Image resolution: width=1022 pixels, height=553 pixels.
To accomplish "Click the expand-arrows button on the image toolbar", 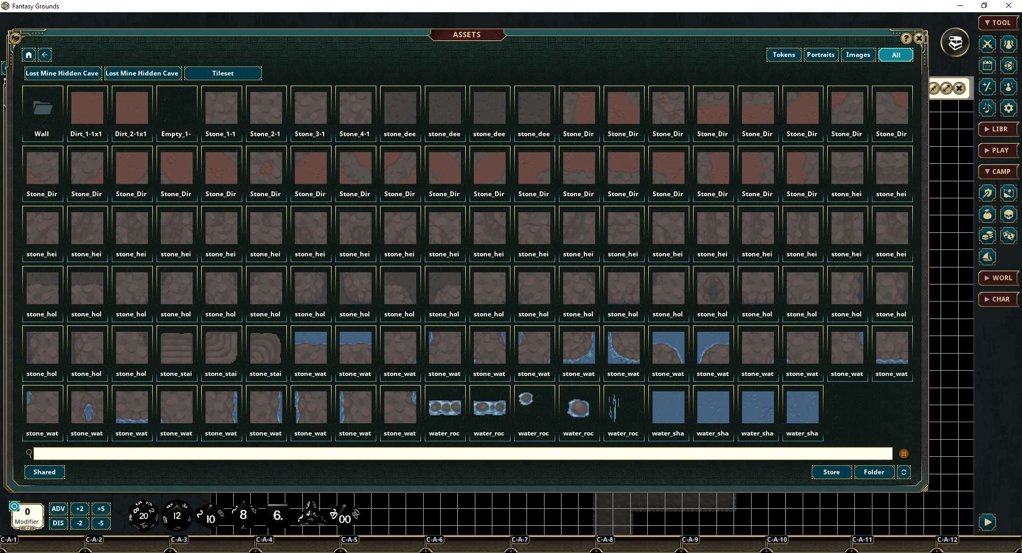I will pyautogui.click(x=946, y=88).
